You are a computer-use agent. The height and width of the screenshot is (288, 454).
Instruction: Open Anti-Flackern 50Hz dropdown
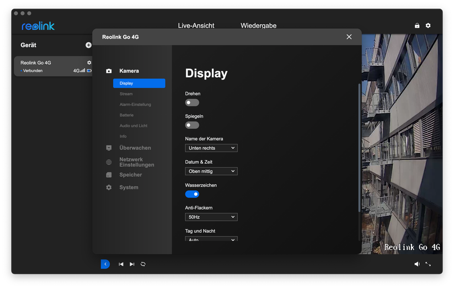[211, 217]
